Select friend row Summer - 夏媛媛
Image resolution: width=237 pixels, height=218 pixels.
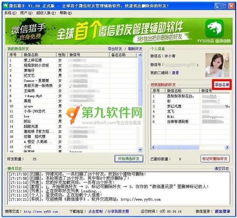coord(73,81)
